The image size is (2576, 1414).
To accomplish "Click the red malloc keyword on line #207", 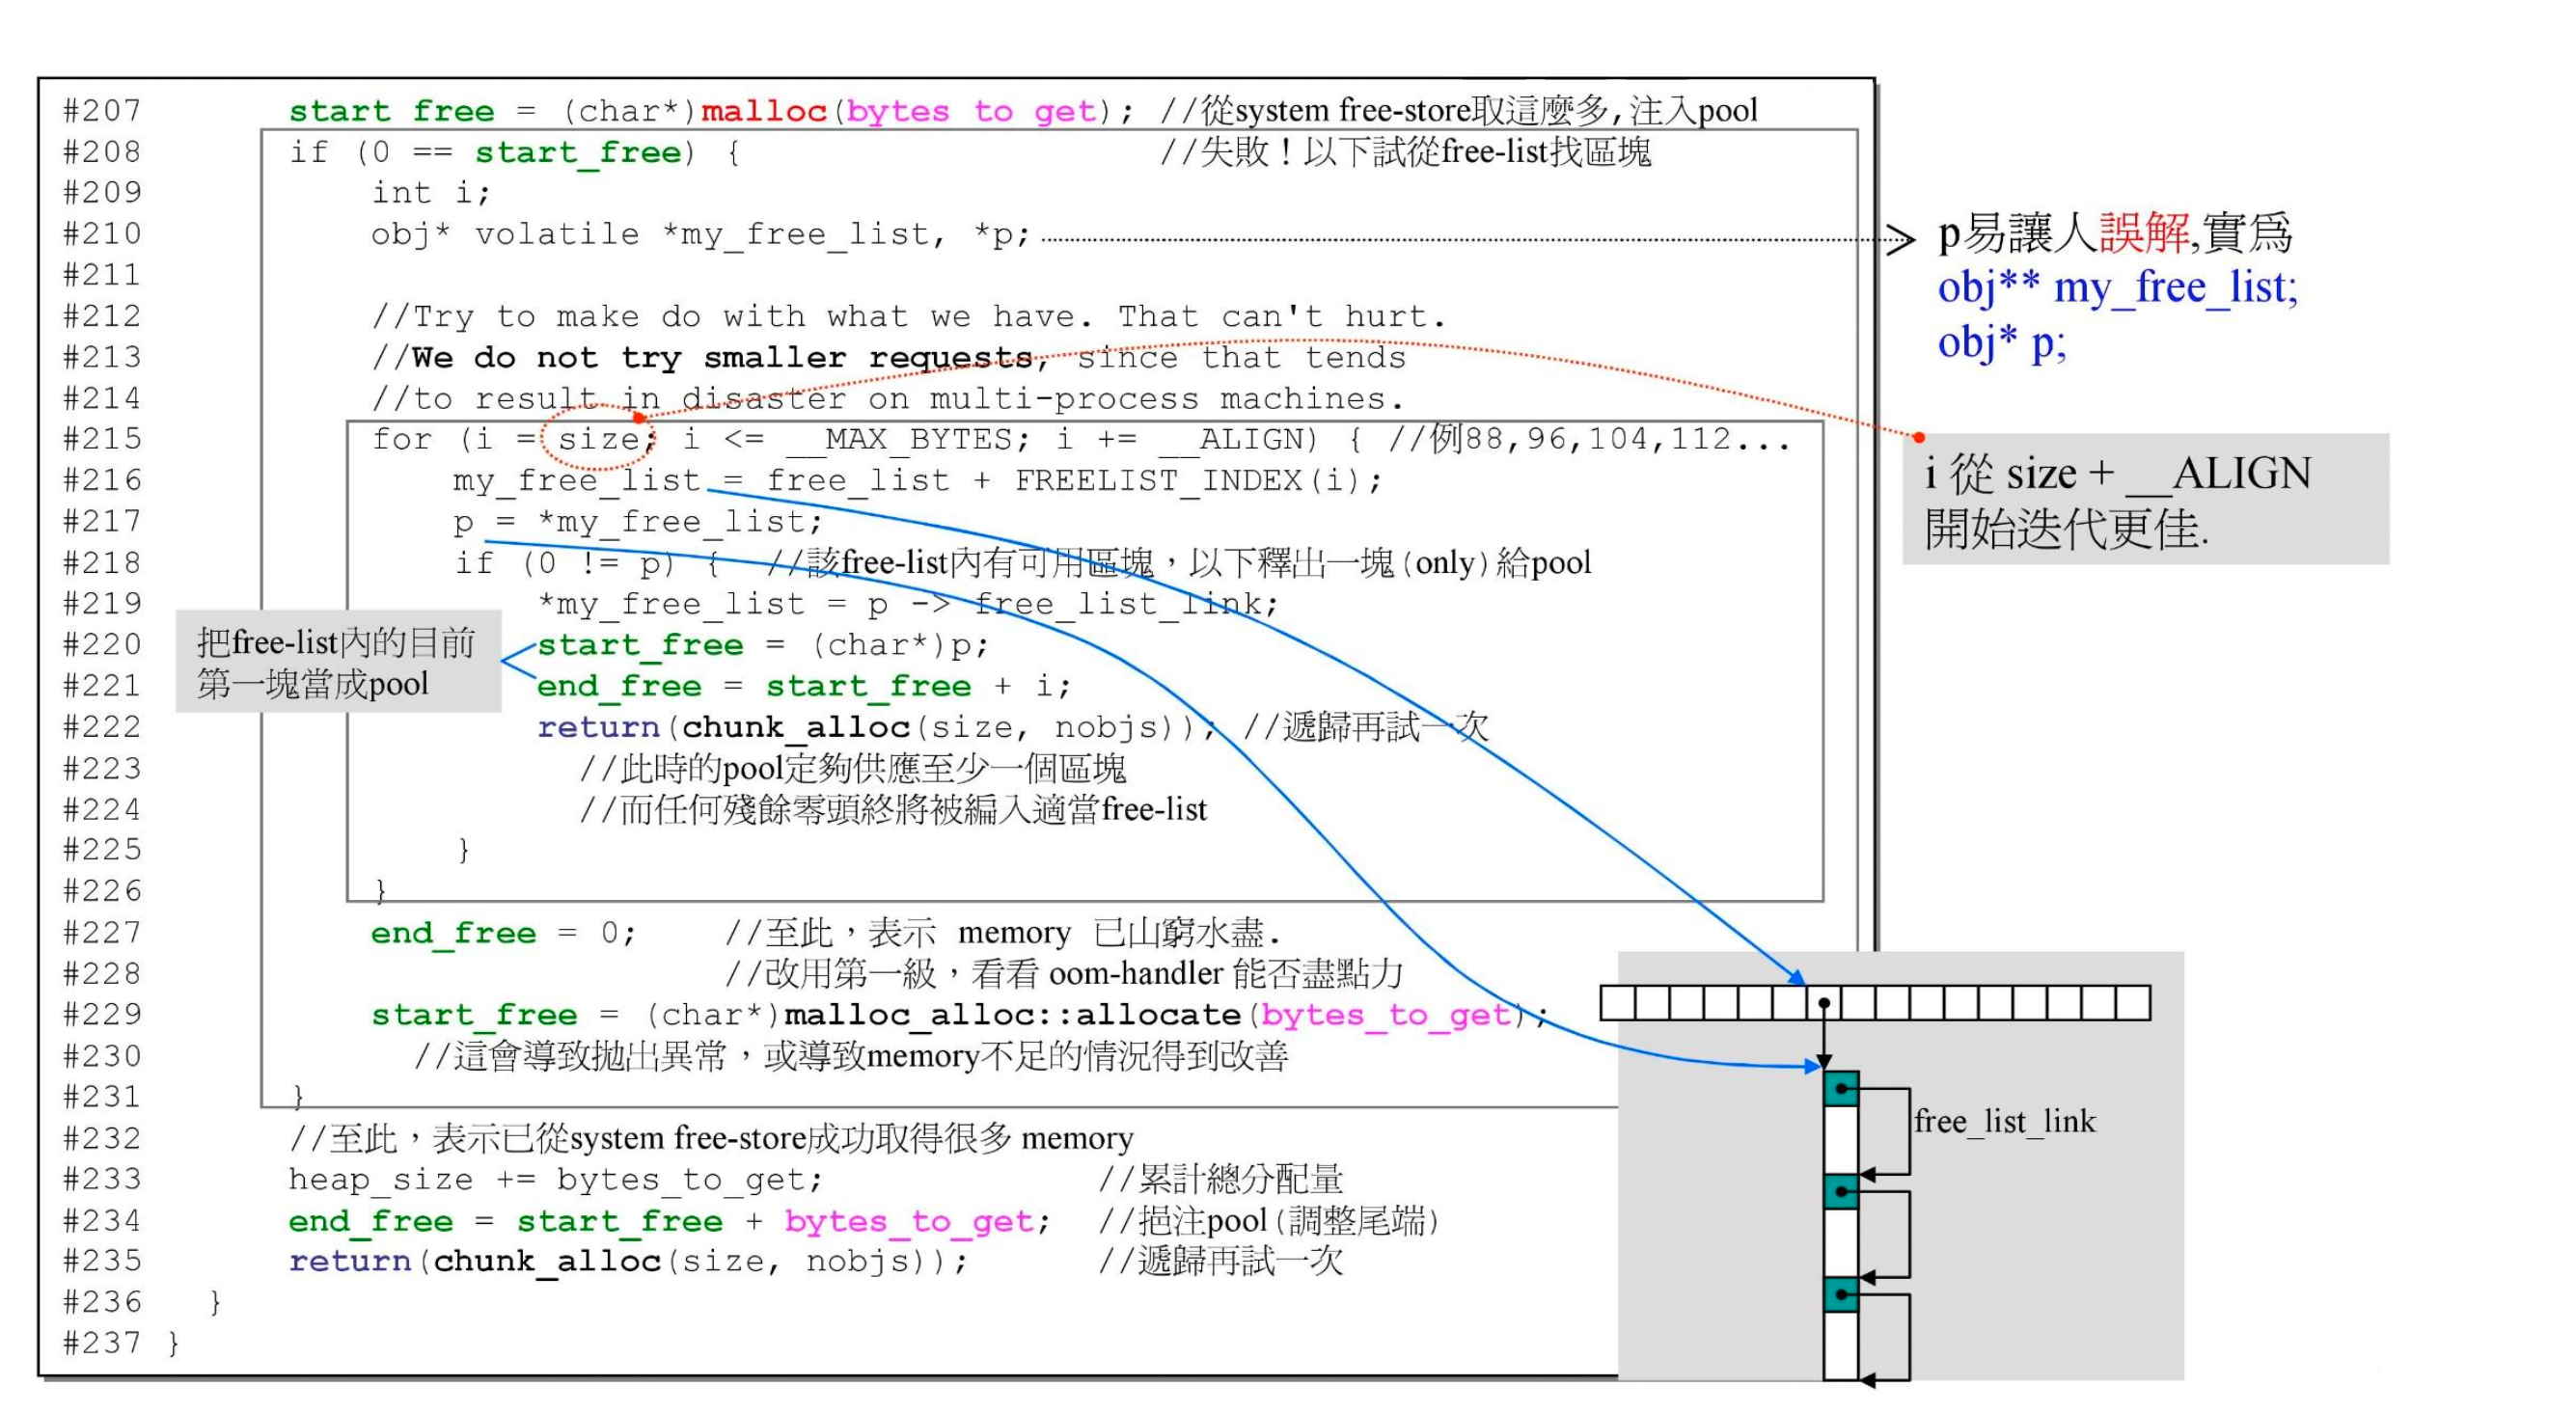I will pos(764,111).
